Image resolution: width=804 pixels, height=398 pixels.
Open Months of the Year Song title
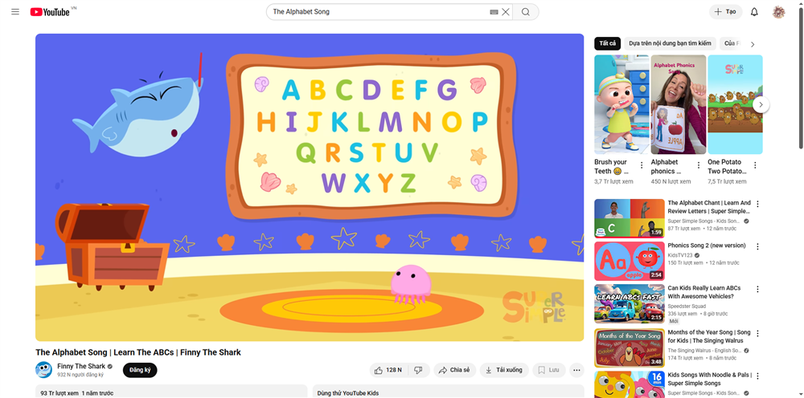tap(708, 336)
